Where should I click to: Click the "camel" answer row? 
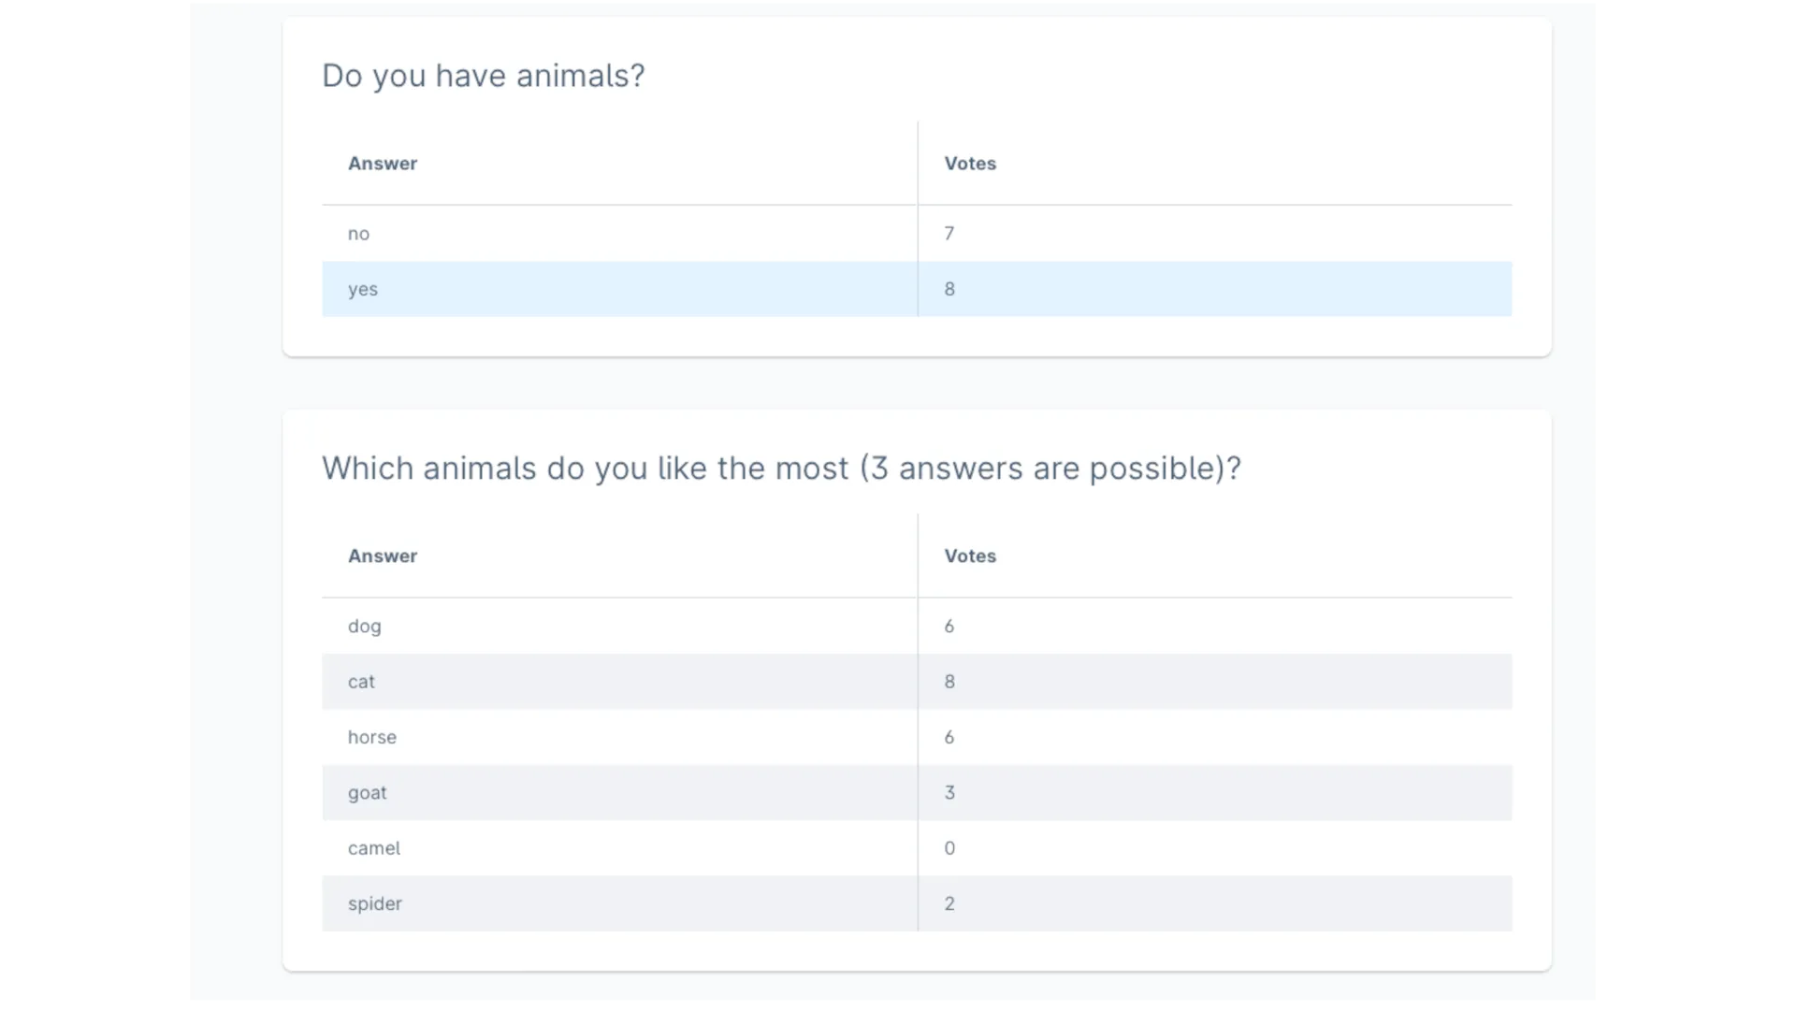[617, 848]
